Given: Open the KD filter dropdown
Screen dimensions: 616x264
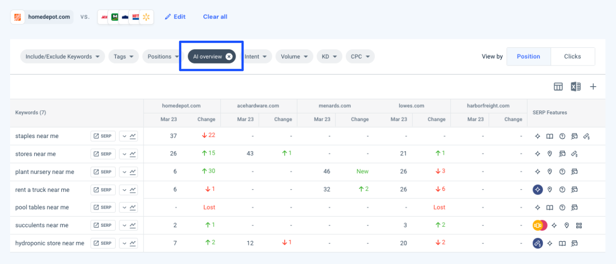Looking at the screenshot, I should tap(330, 56).
